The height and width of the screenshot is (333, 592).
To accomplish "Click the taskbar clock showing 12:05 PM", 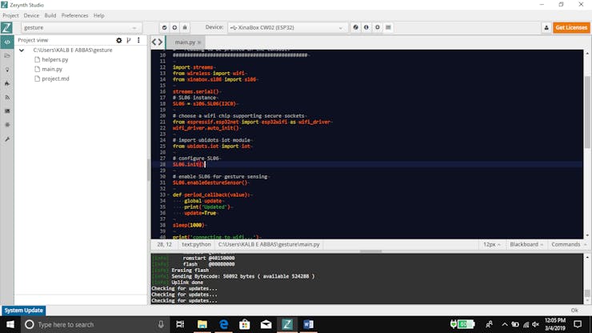I will [555, 324].
